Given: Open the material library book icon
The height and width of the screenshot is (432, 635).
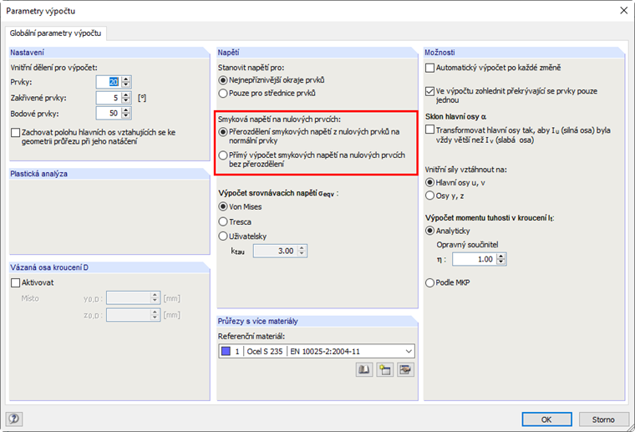Looking at the screenshot, I should point(364,369).
